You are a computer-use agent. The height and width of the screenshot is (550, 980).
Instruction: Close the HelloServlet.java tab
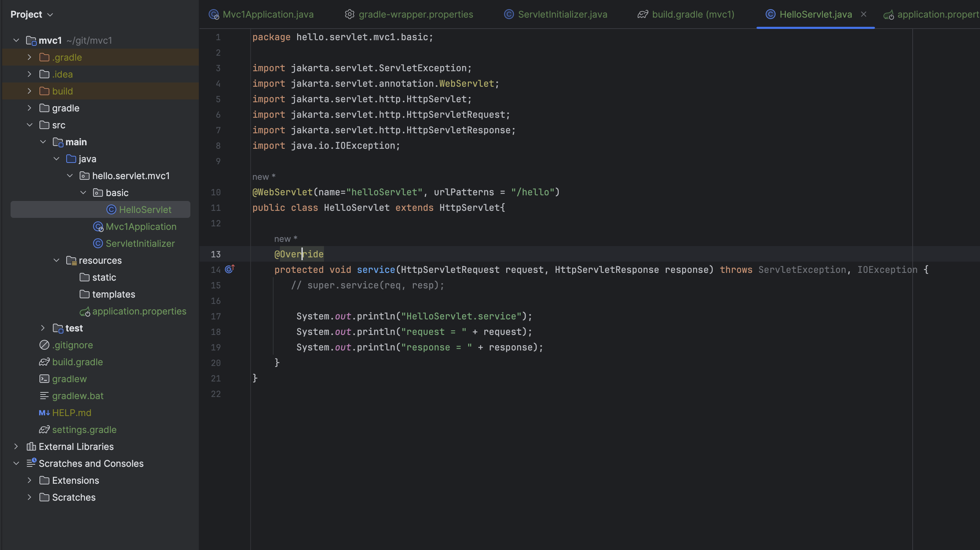tap(864, 14)
